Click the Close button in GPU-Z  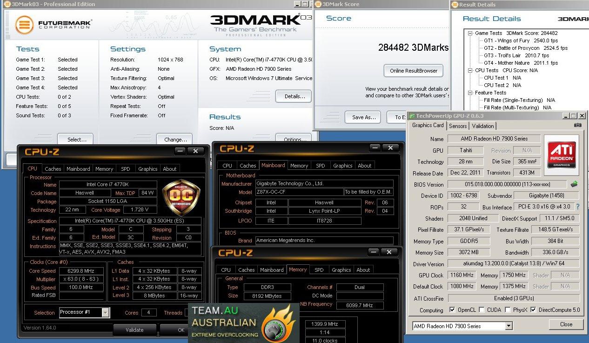pyautogui.click(x=566, y=324)
